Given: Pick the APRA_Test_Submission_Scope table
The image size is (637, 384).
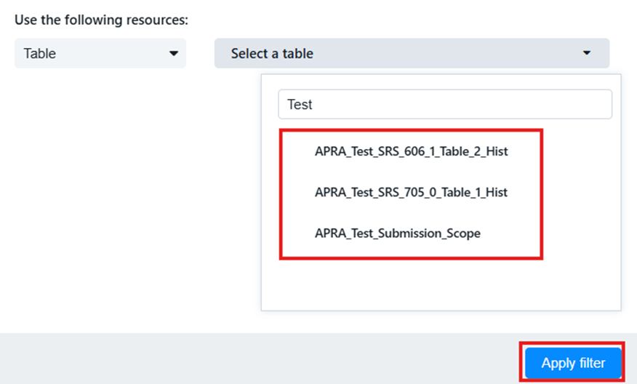Looking at the screenshot, I should 397,233.
